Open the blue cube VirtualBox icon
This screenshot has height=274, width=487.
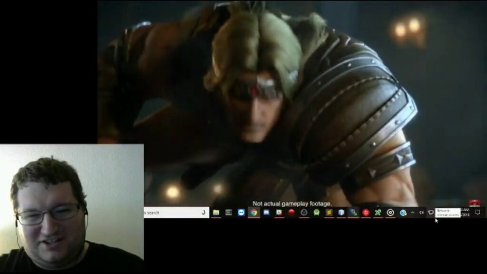(341, 213)
